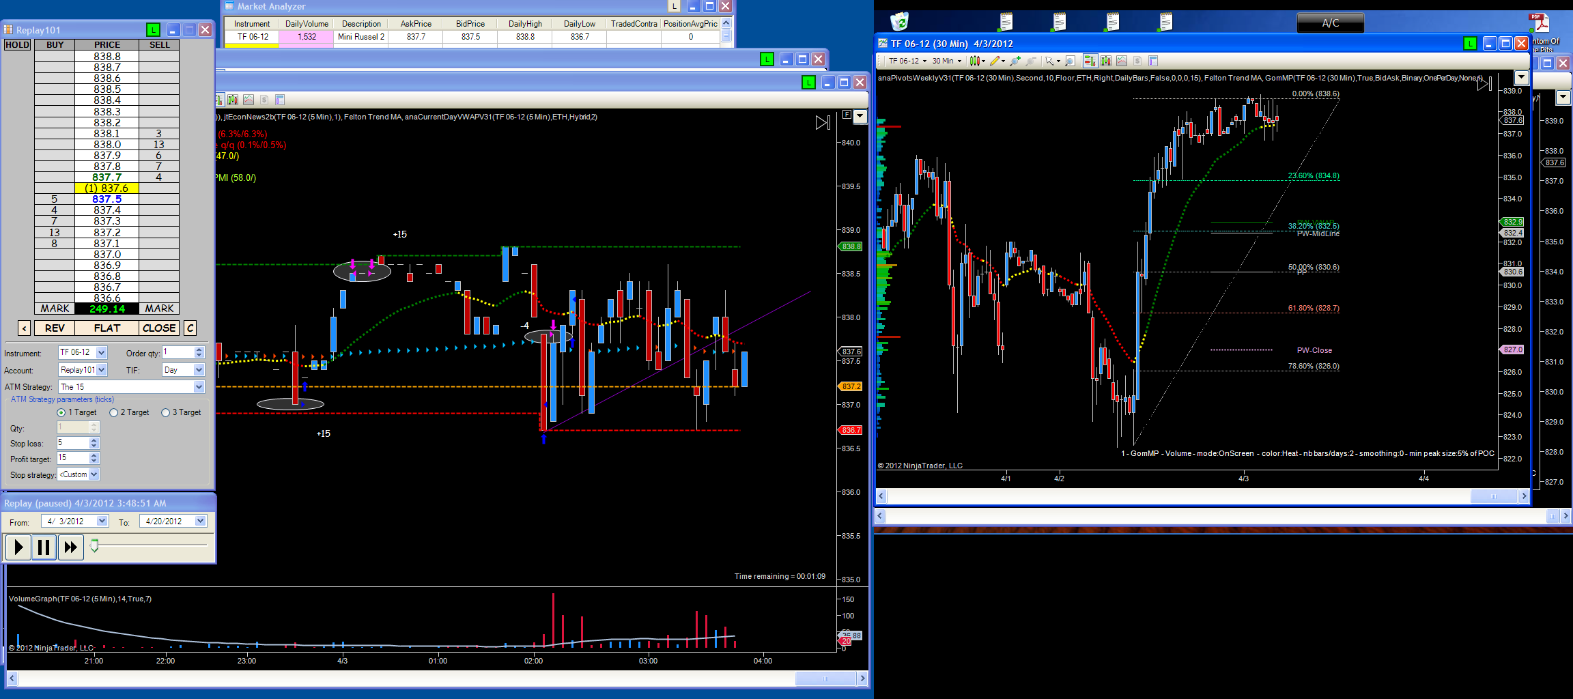Jump to latest bar in 30 Min chart

click(1484, 84)
